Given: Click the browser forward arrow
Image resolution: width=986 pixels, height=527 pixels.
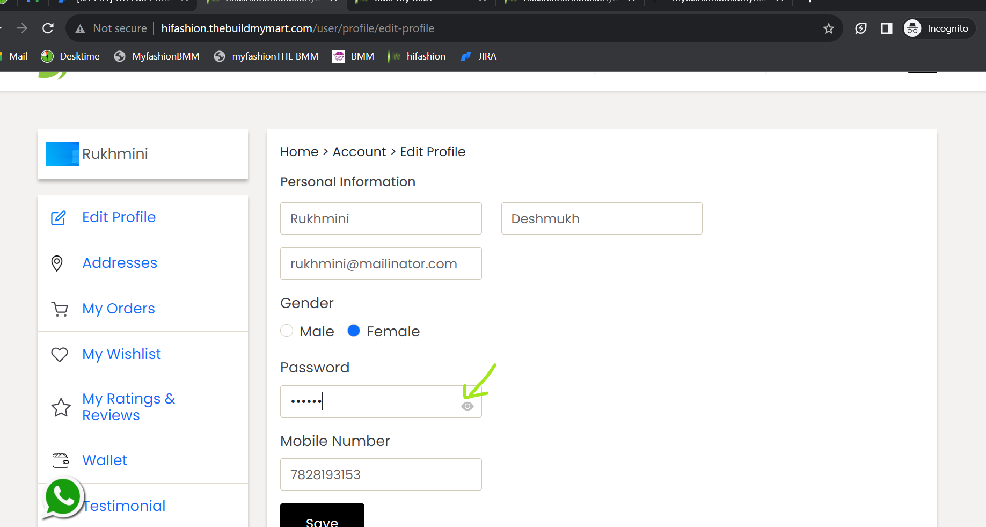Looking at the screenshot, I should 22,28.
